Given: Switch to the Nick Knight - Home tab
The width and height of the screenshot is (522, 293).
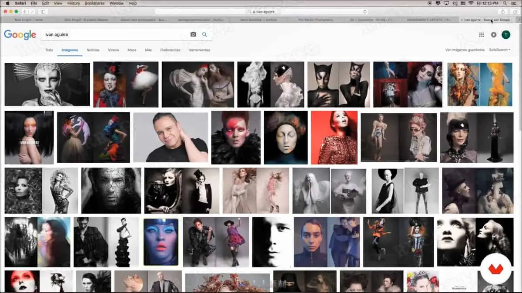Looking at the screenshot, I should coord(30,20).
